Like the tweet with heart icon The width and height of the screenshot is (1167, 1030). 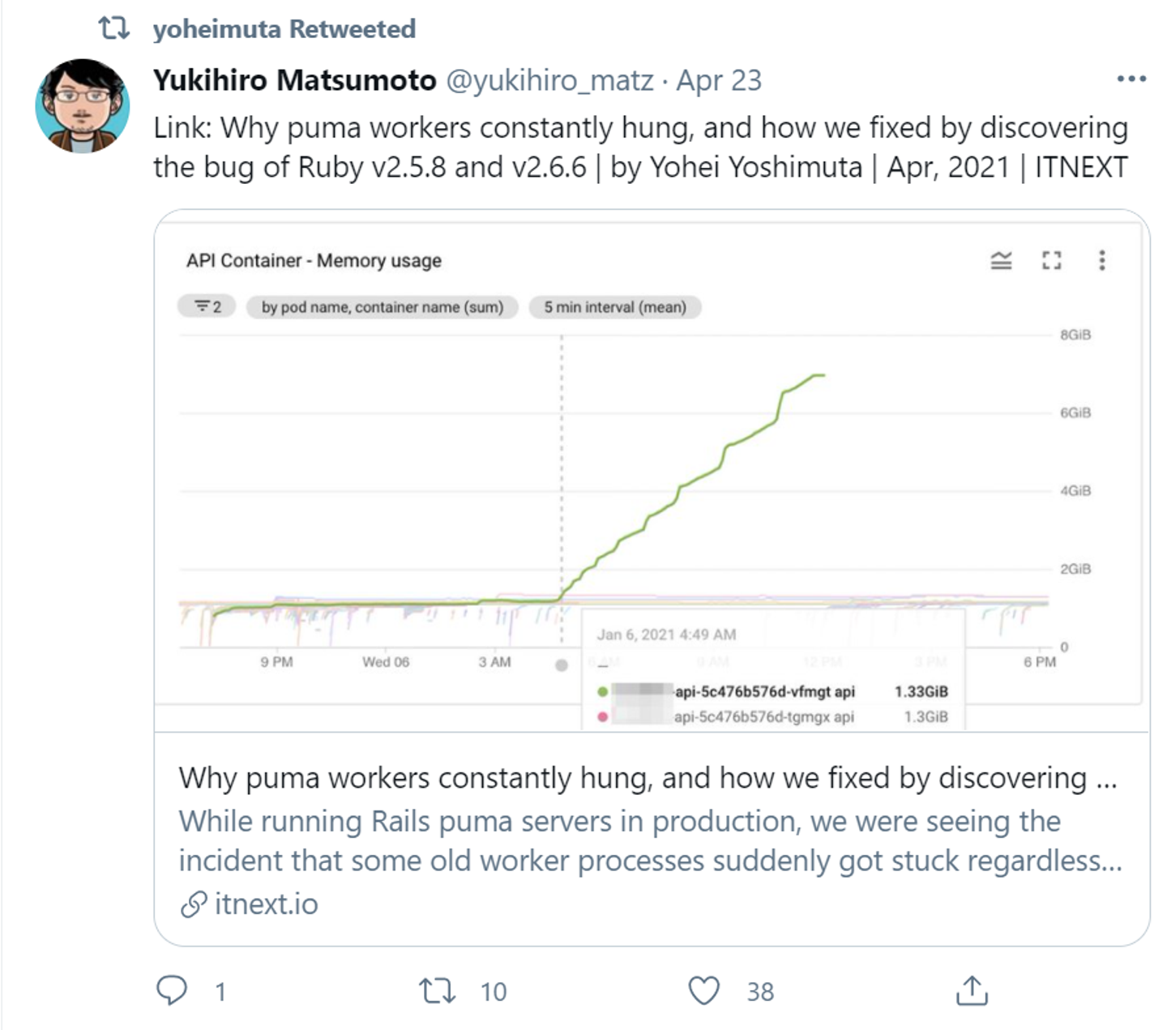click(703, 990)
